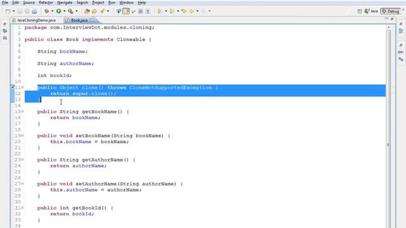
Task: Click the New Java Package icon
Action: click(87, 11)
